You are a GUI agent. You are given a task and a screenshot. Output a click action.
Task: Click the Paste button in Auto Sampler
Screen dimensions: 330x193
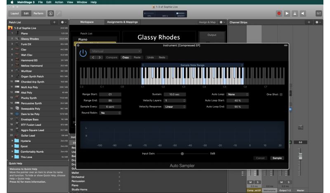137,57
